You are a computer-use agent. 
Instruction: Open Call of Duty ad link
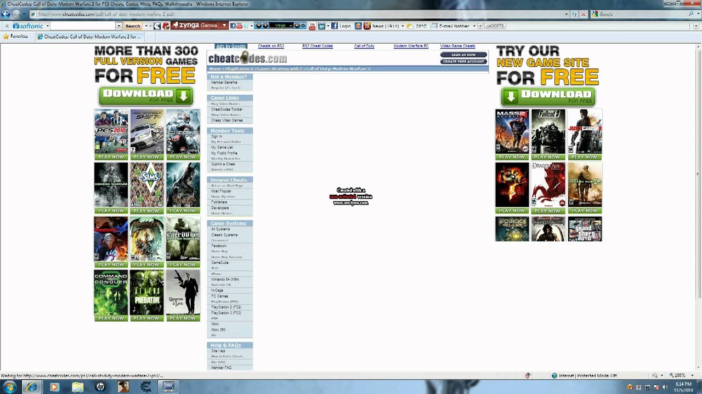point(364,46)
